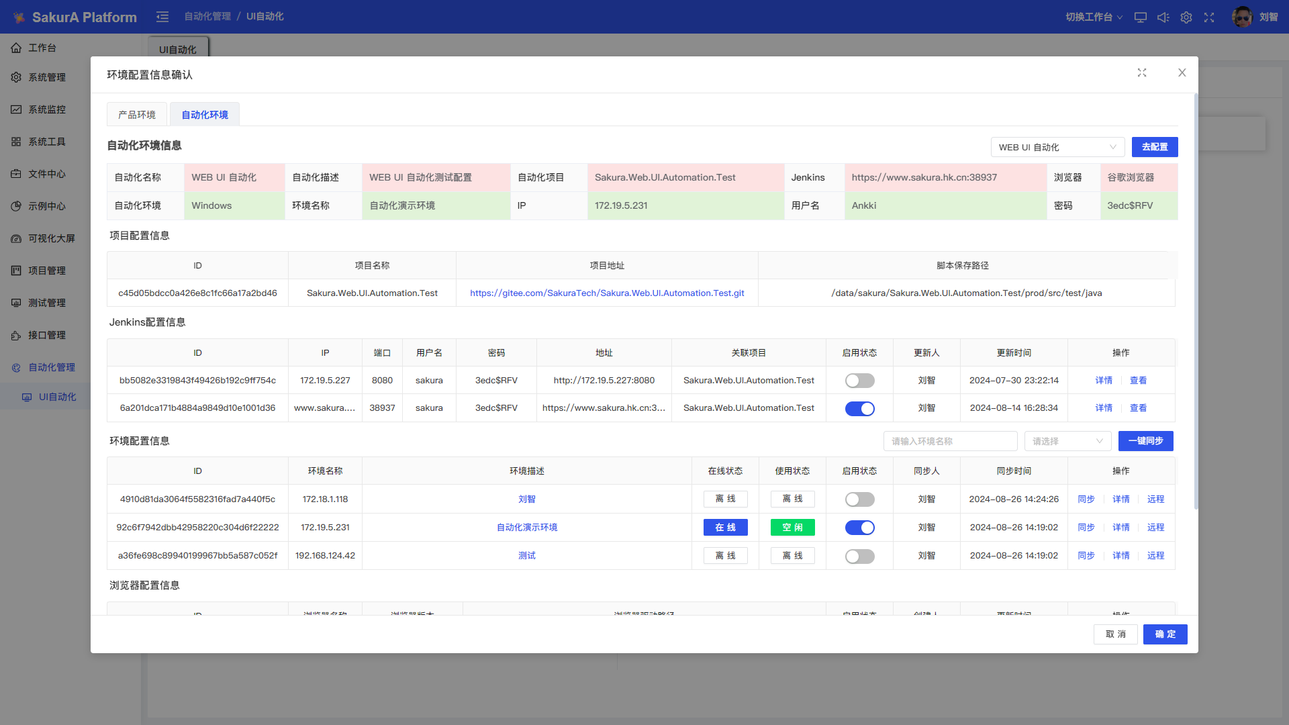This screenshot has width=1289, height=725.
Task: Click the dialog fullscreen expand icon
Action: [x=1142, y=72]
